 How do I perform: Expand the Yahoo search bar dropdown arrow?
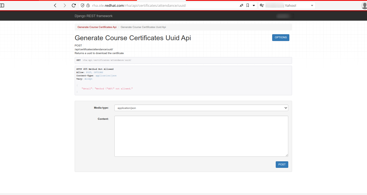tap(312, 5)
